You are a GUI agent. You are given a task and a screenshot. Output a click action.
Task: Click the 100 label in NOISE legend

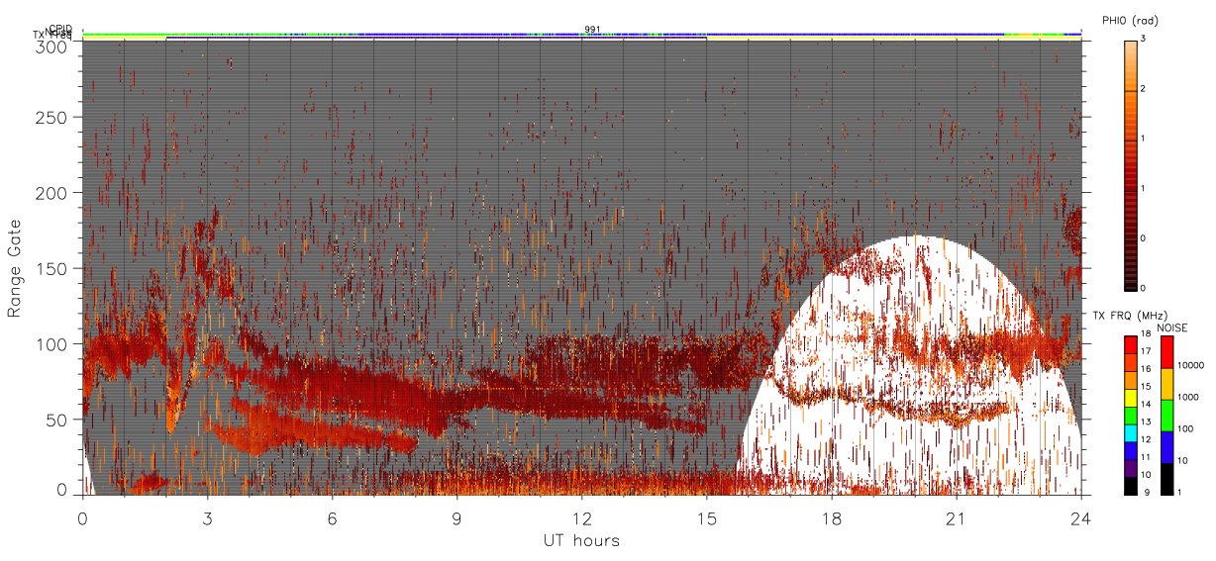[1186, 428]
